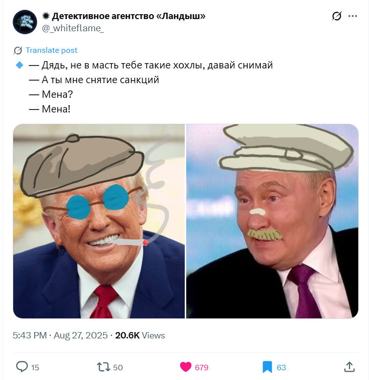Click the Grok icon beside Translate post
Screen dimensions: 369x380
(18, 50)
